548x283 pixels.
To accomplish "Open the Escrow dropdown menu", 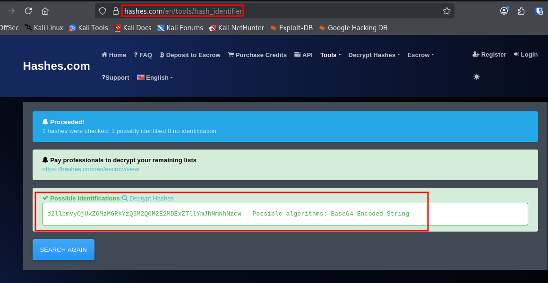I will click(420, 55).
